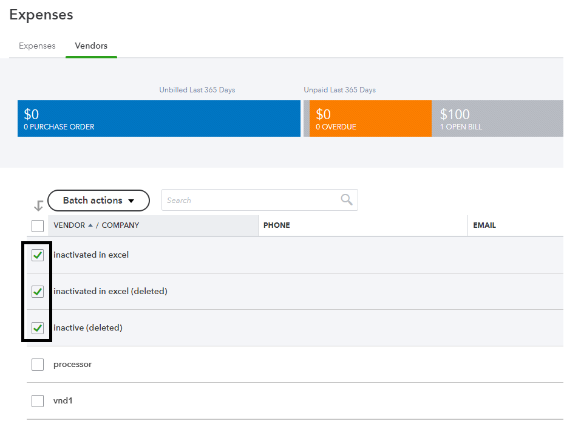Open the 'vnd1' vendor entry

63,401
